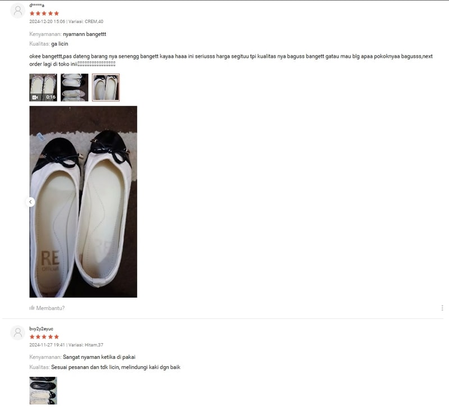This screenshot has height=410, width=449.
Task: Click the five-star rating of the second review
Action: coord(44,336)
